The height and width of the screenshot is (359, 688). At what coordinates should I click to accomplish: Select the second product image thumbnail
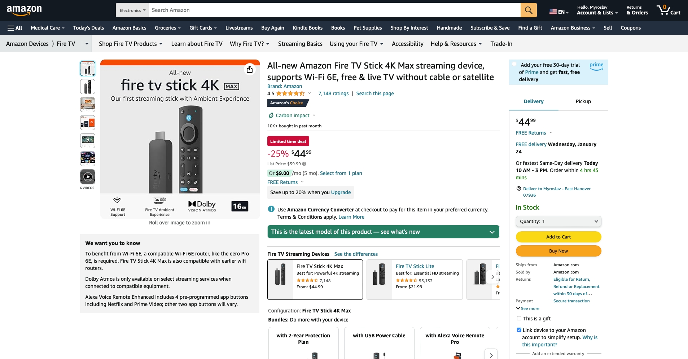point(88,87)
